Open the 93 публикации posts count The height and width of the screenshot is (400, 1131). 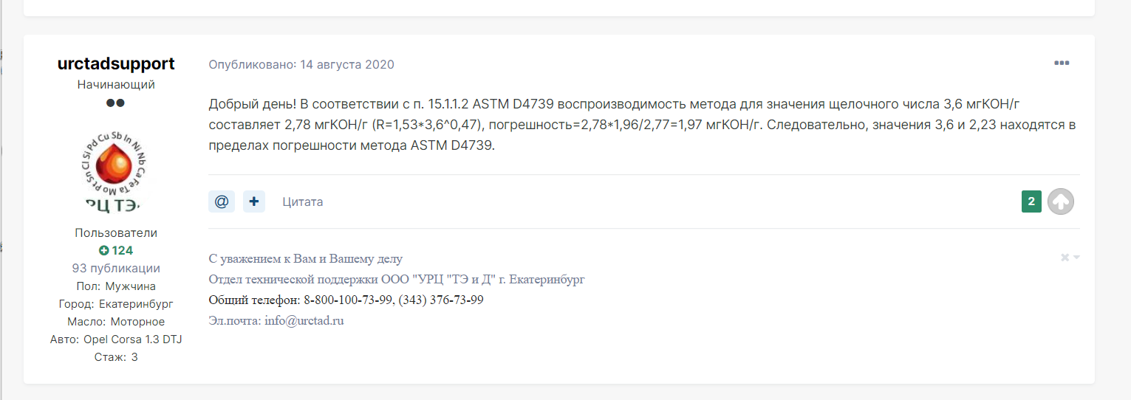[116, 269]
